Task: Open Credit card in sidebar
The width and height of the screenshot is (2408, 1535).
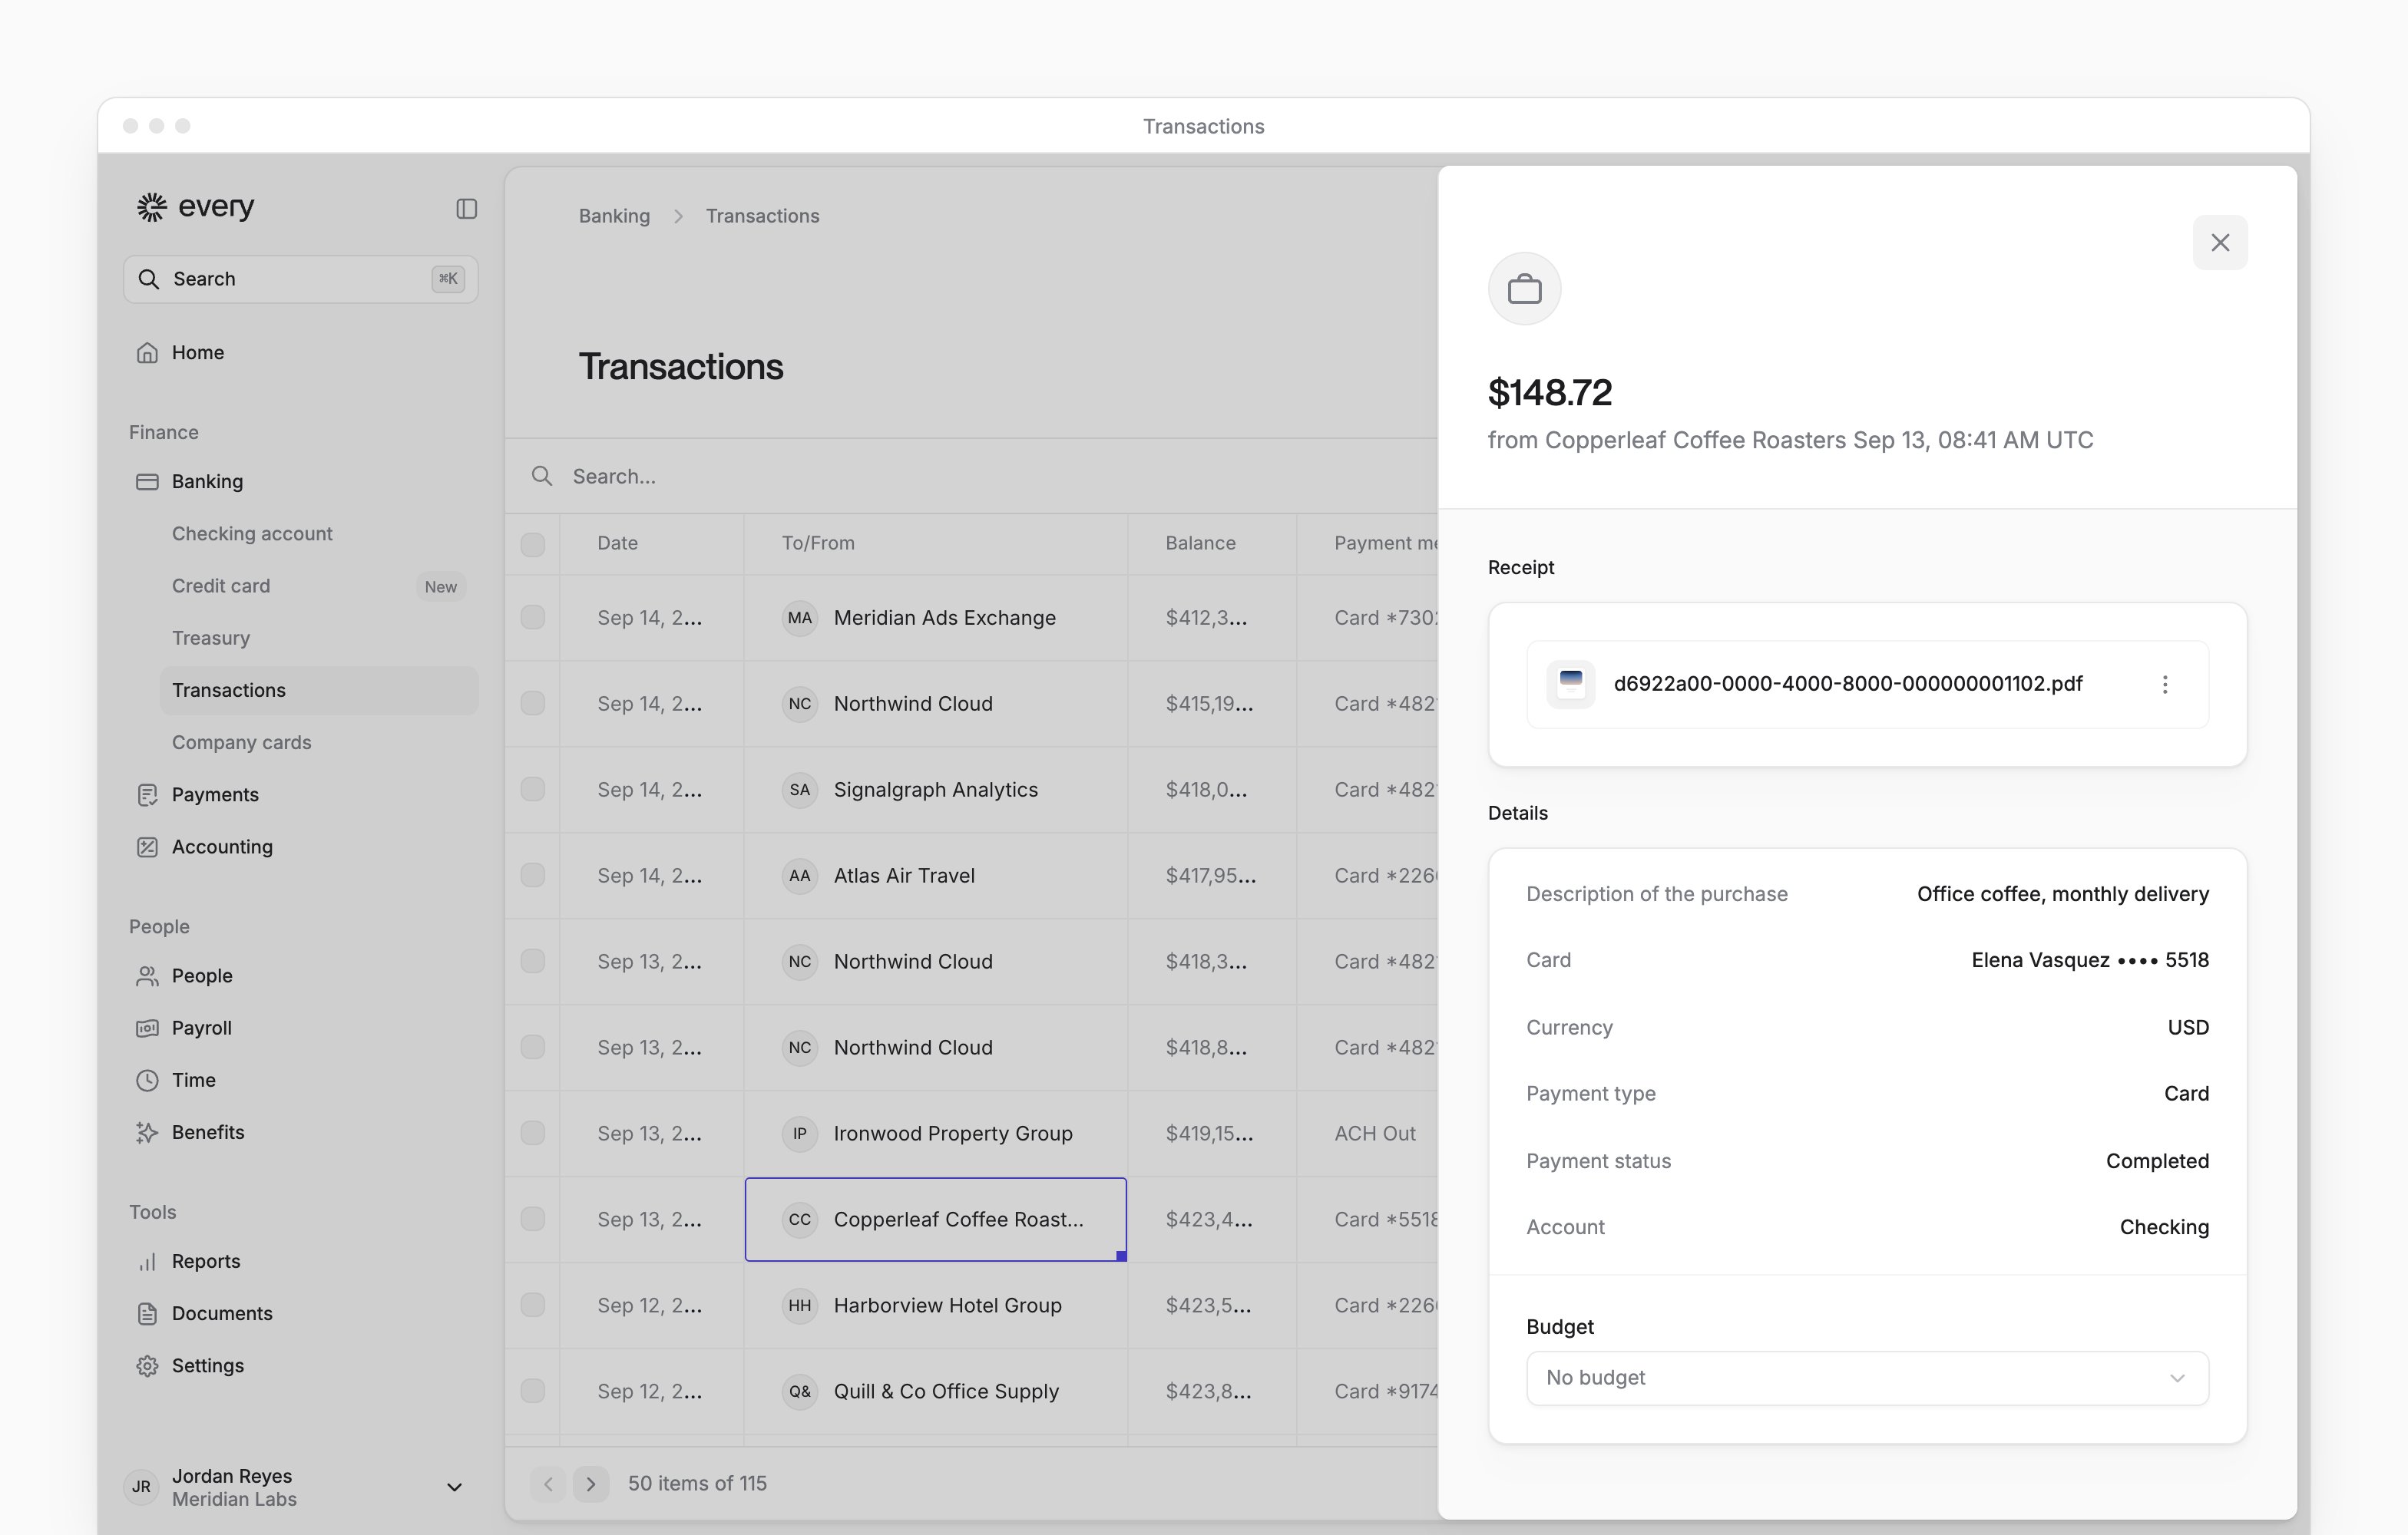Action: click(x=221, y=586)
